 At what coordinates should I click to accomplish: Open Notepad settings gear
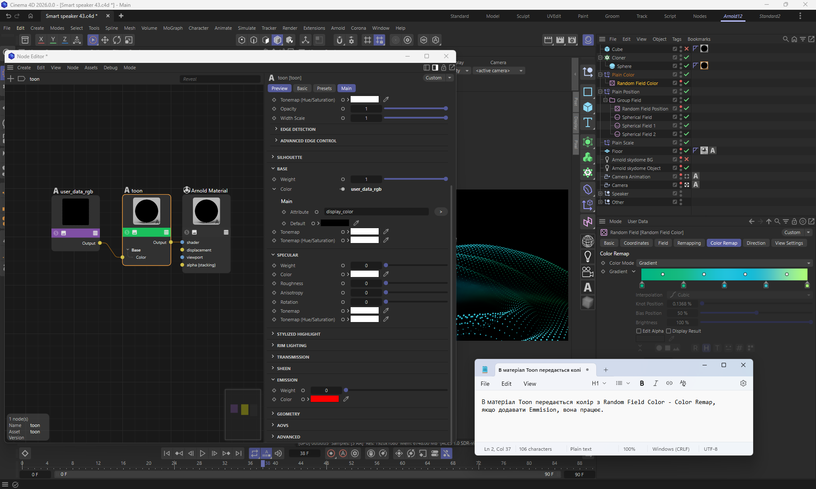click(743, 383)
